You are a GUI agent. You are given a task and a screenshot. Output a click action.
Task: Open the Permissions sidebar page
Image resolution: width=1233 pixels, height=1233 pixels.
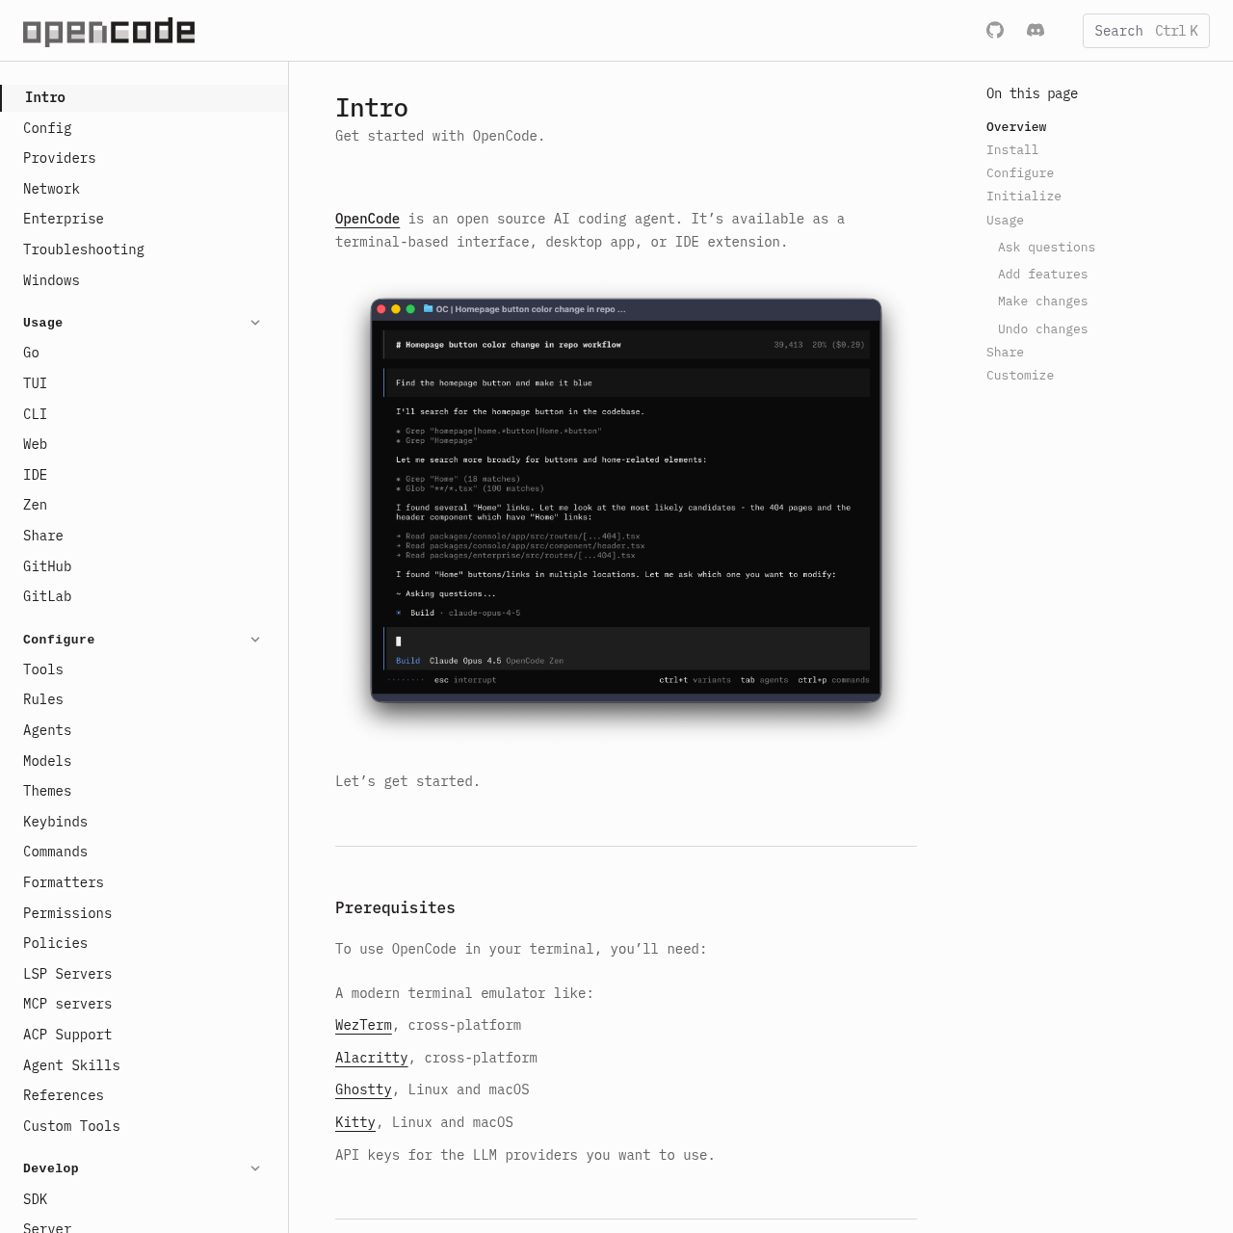pos(67,913)
